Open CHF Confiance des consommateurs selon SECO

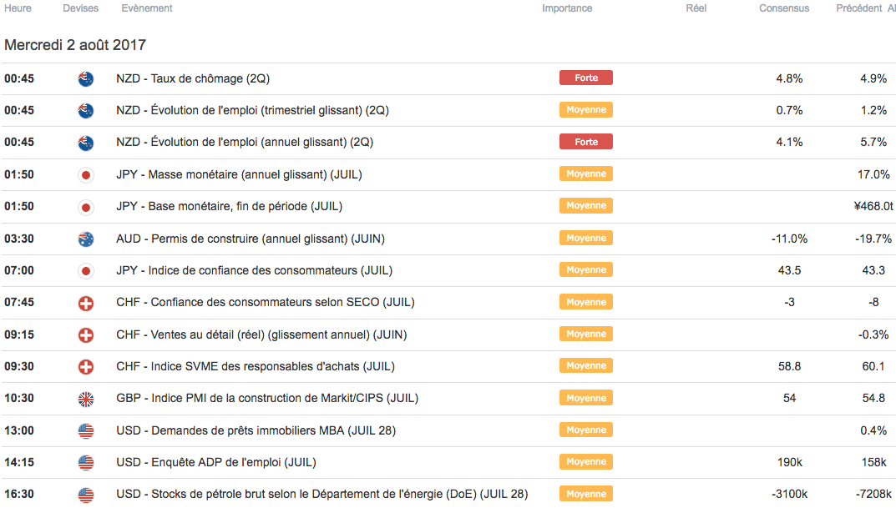[266, 302]
